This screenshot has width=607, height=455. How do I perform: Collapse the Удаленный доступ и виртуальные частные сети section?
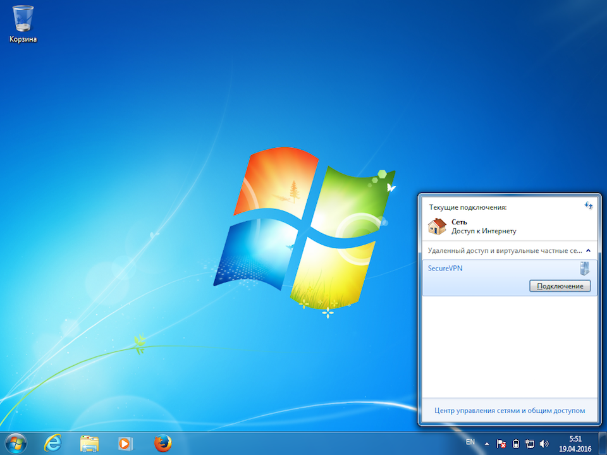[x=589, y=251]
